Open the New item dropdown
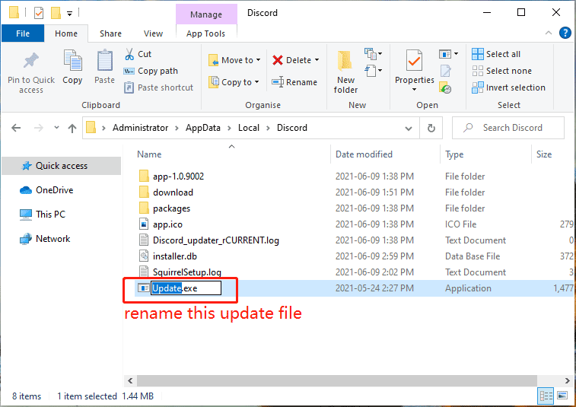Screen dimensions: 576x407 tap(374, 54)
